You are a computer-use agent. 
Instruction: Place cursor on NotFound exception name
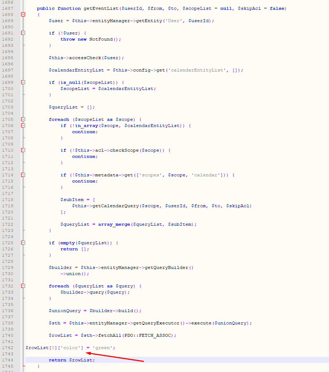(101, 39)
